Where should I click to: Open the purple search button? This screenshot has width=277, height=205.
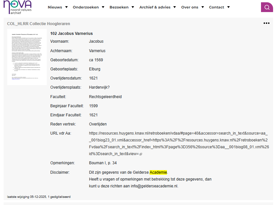267,7
